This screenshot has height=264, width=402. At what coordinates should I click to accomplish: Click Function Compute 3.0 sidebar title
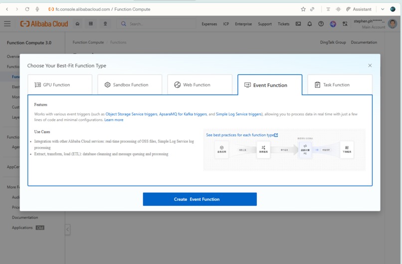[29, 43]
